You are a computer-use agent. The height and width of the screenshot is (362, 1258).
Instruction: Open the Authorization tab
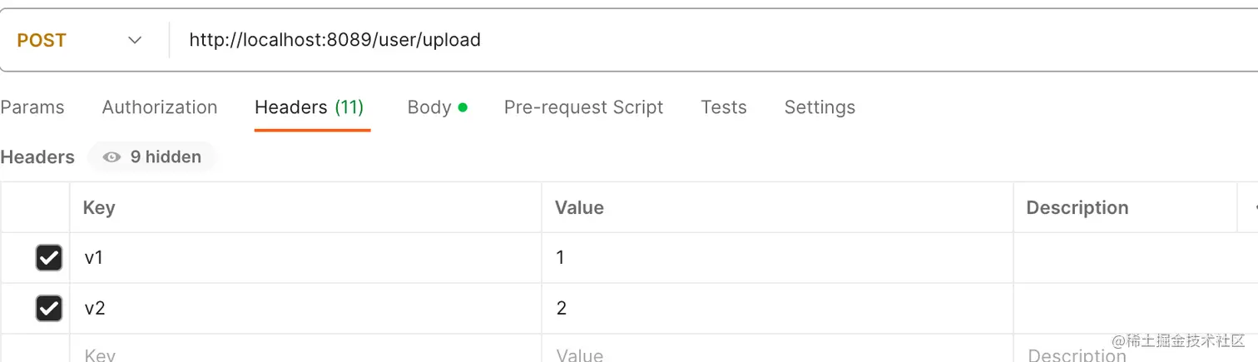click(x=160, y=107)
